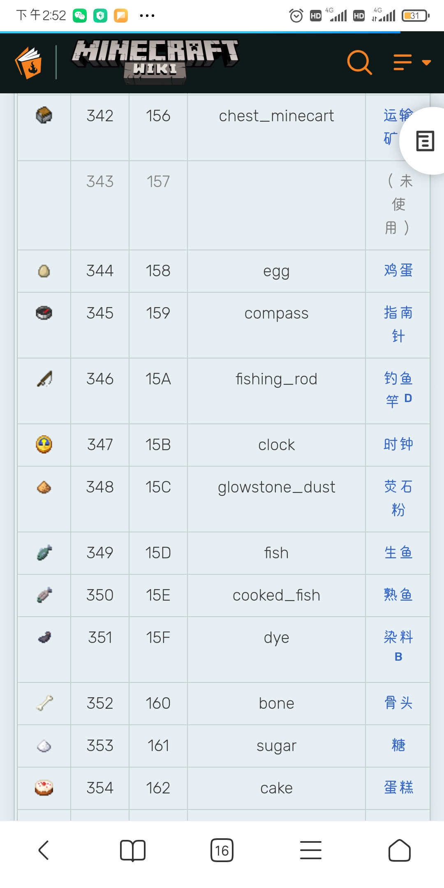
Task: Tap the bone item icon
Action: pos(44,703)
